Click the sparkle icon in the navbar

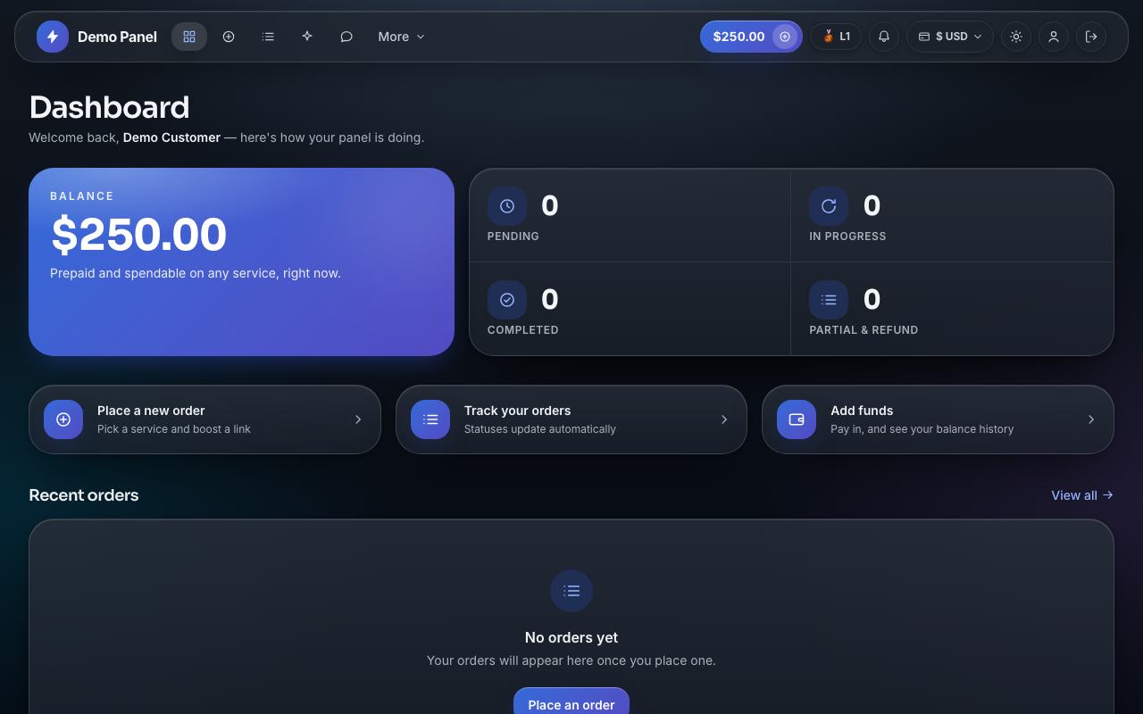tap(307, 37)
